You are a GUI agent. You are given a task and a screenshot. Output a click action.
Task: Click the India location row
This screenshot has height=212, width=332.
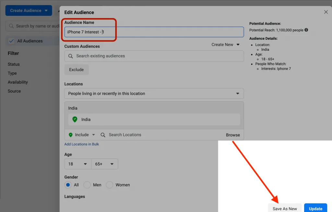[154, 120]
